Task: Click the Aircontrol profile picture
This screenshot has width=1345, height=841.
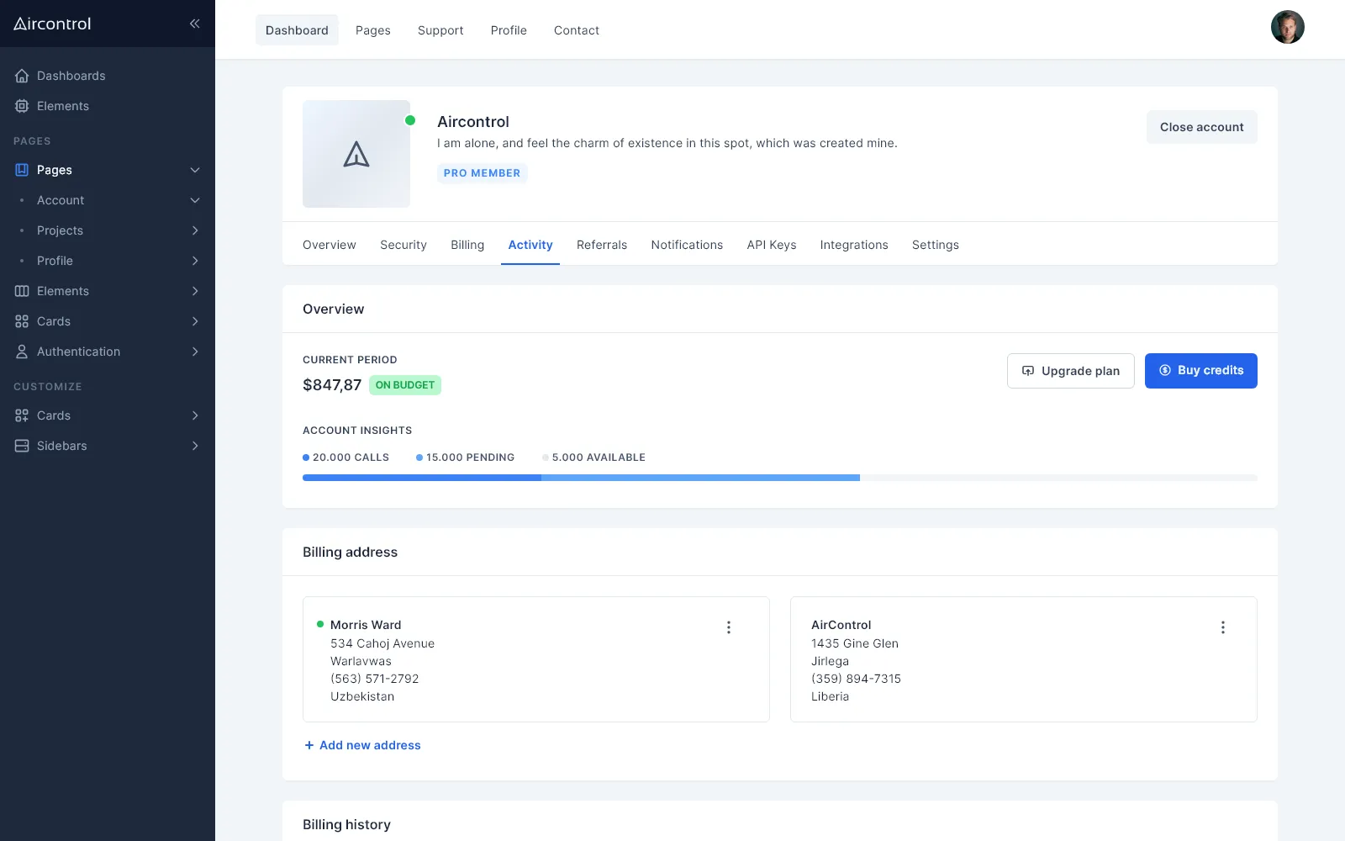Action: tap(356, 154)
